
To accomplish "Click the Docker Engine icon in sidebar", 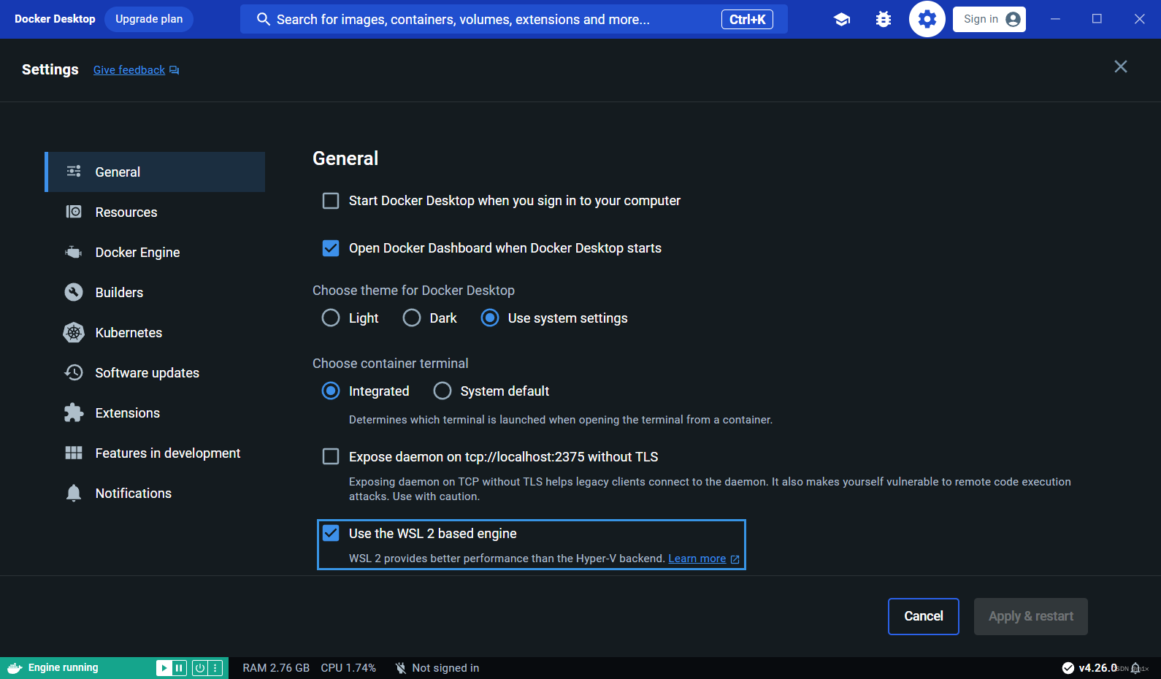I will pos(74,252).
